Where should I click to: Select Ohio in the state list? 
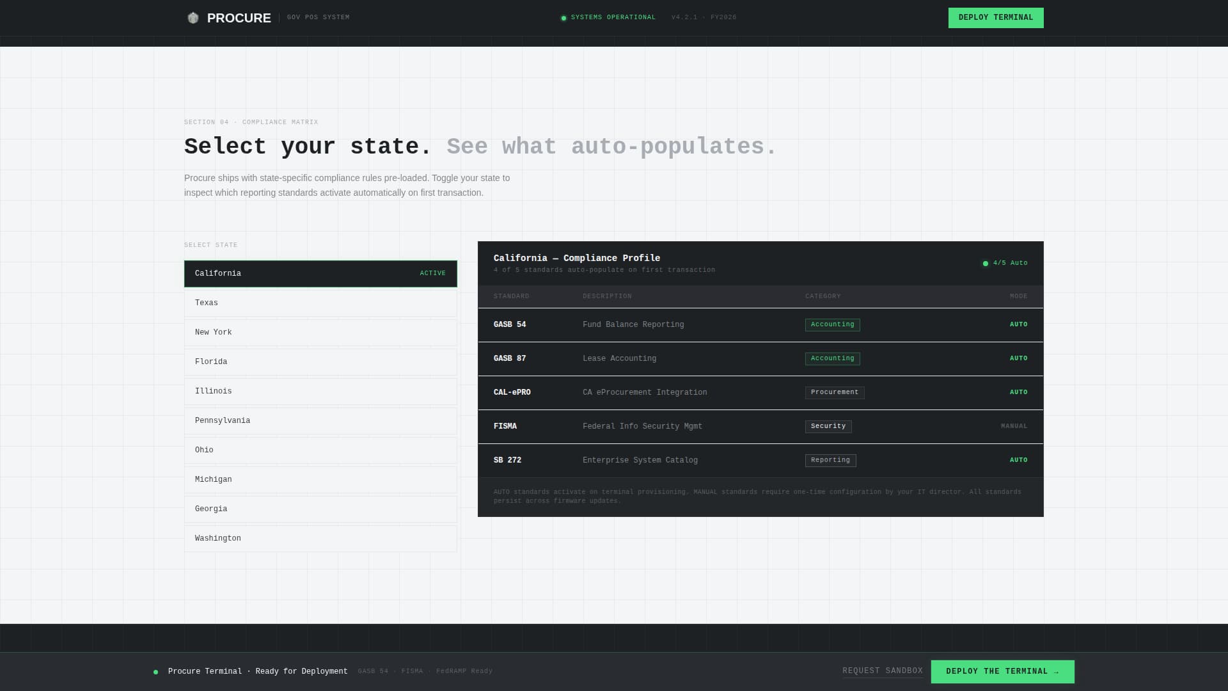coord(320,450)
